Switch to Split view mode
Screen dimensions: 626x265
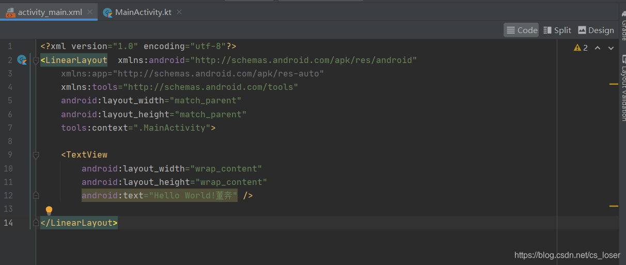point(557,30)
